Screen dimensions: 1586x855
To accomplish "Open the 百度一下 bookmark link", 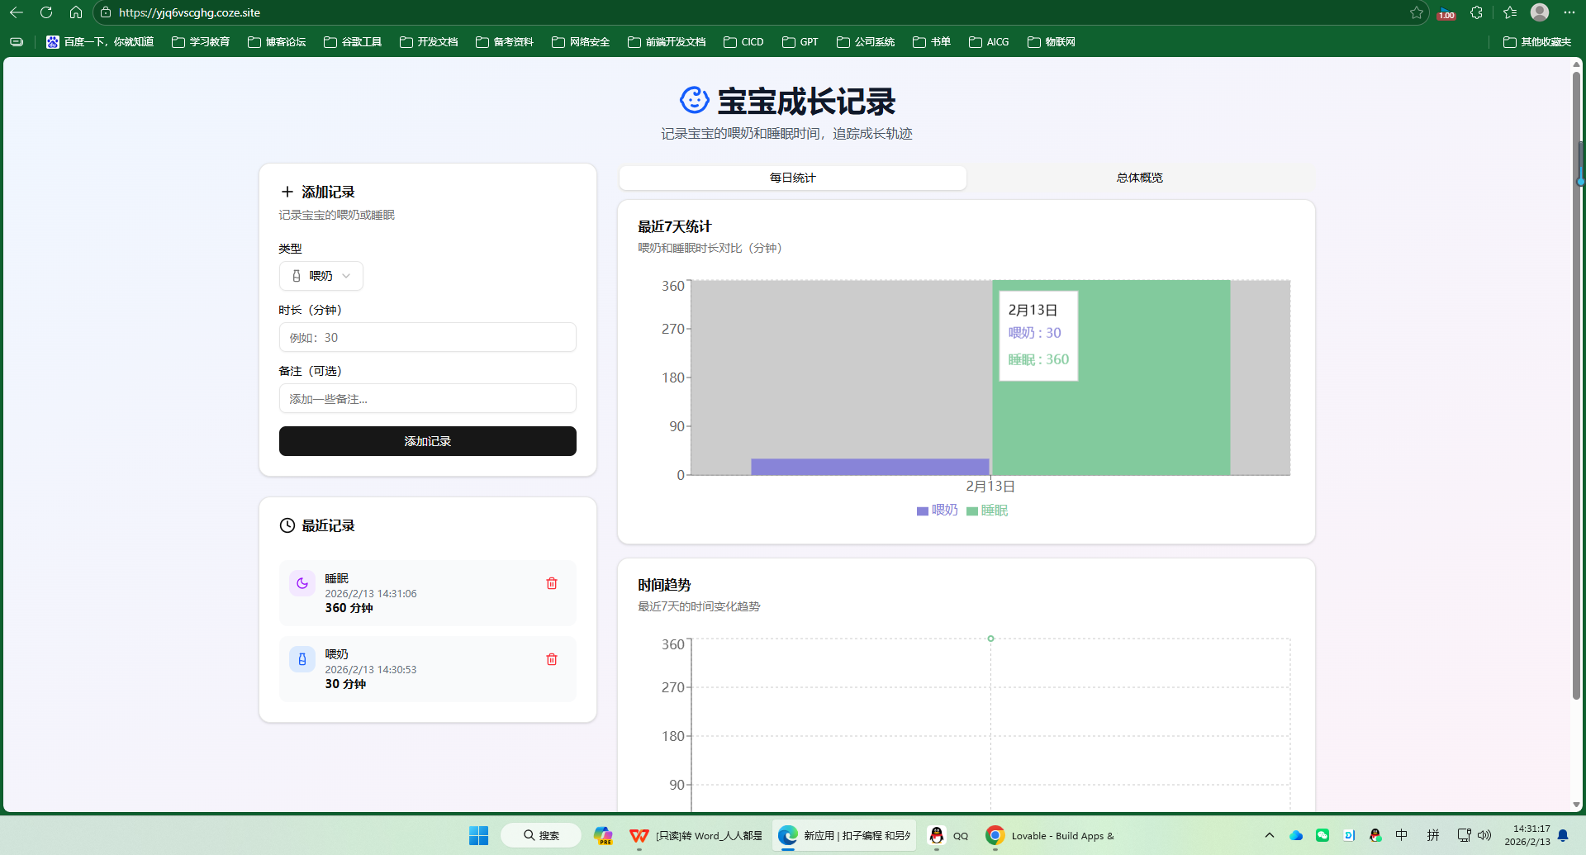I will click(x=99, y=41).
